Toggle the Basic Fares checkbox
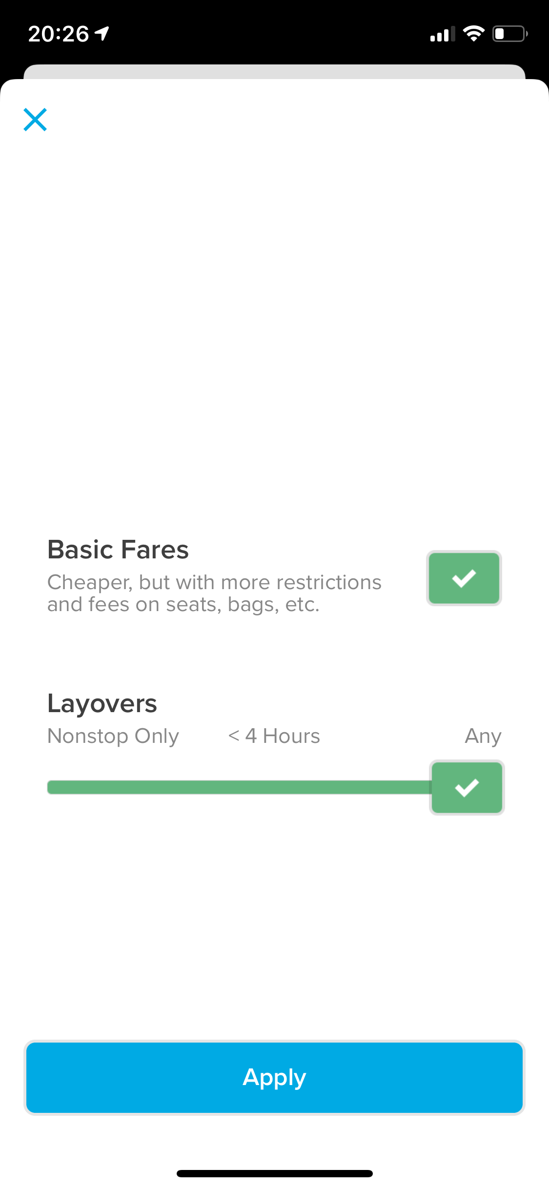This screenshot has width=549, height=1189. (x=464, y=578)
